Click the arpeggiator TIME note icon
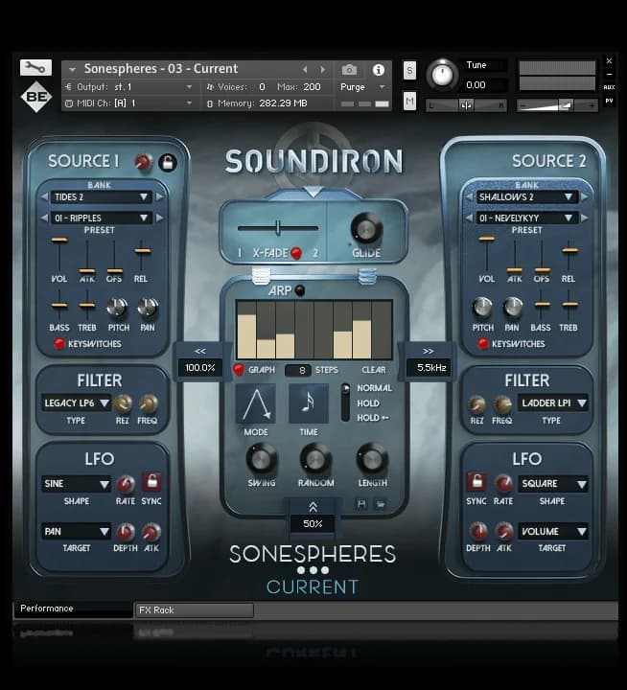627x690 pixels. coord(309,403)
